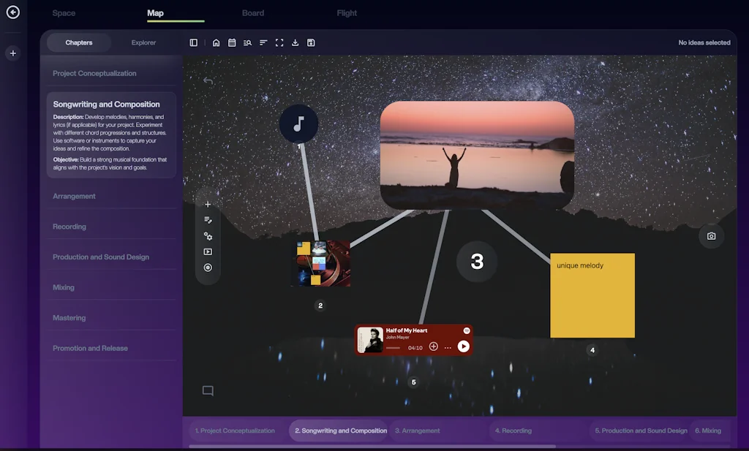
Task: Open the settings gears icon on the canvas toolbar
Action: (x=208, y=235)
